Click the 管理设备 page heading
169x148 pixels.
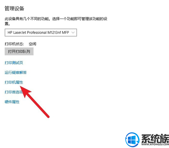pyautogui.click(x=14, y=8)
